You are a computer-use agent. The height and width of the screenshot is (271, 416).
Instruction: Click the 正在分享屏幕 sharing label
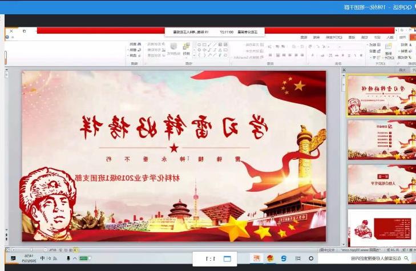pos(247,32)
